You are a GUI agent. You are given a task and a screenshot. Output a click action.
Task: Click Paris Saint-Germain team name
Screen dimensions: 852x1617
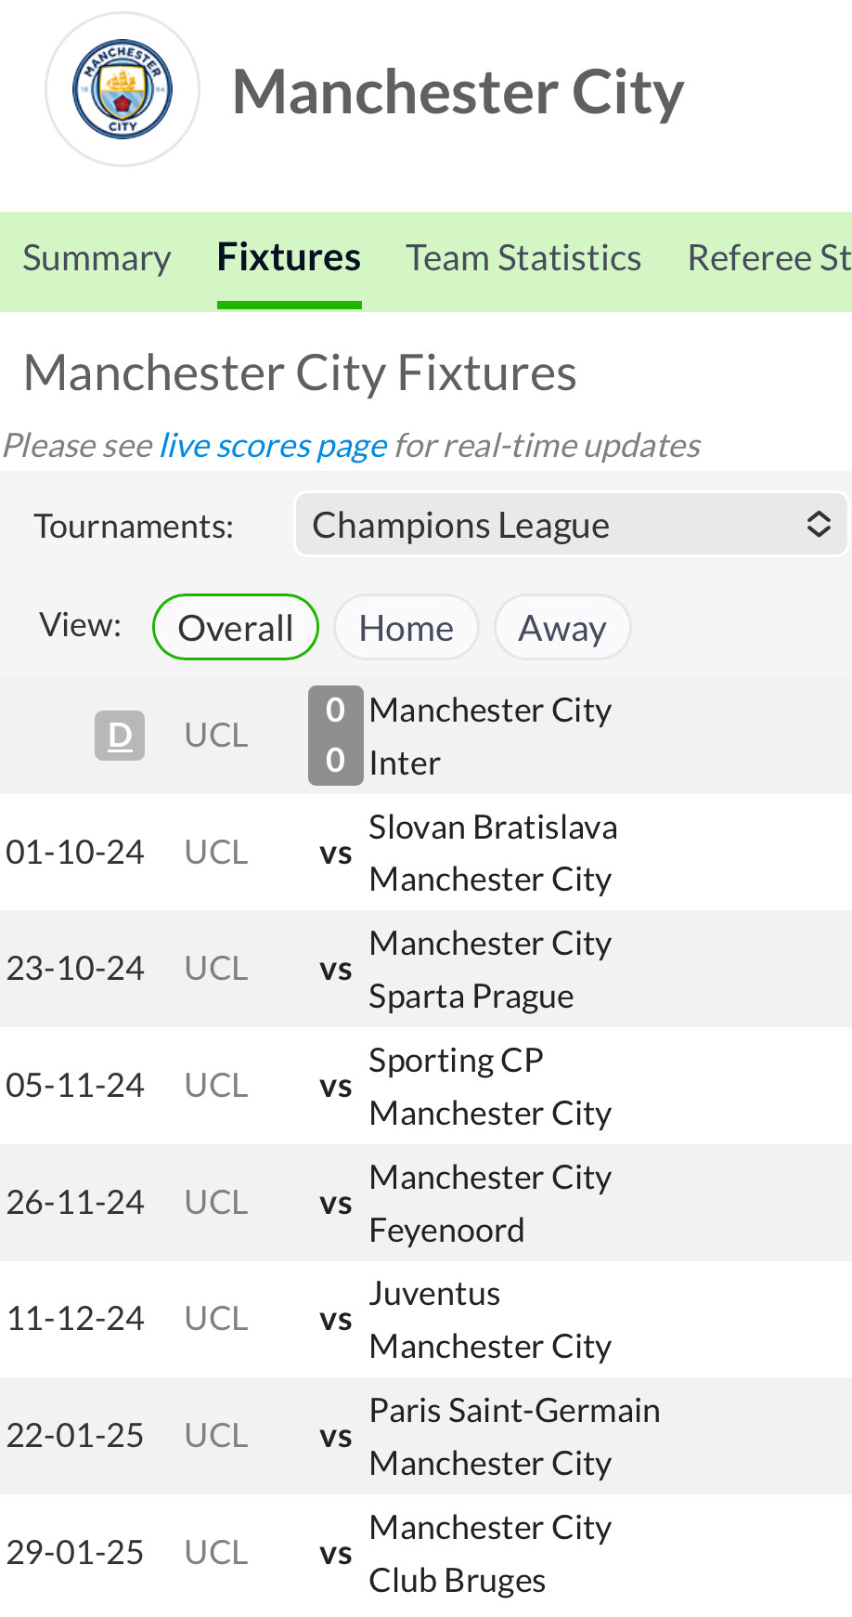pos(514,1410)
